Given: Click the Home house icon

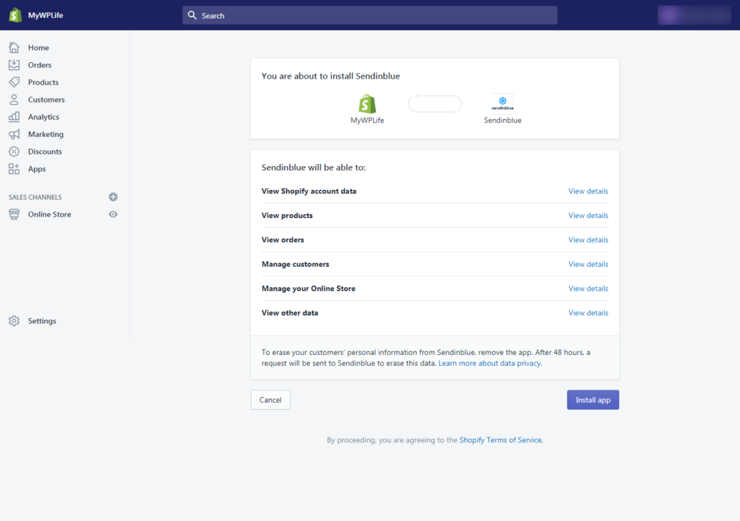Looking at the screenshot, I should 14,48.
